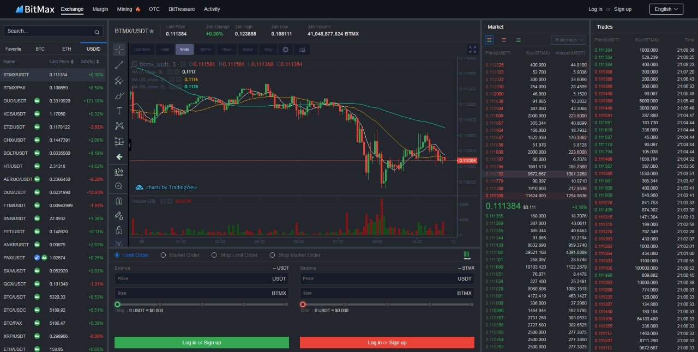Open the English language dropdown
This screenshot has width=698, height=352.
[x=666, y=9]
